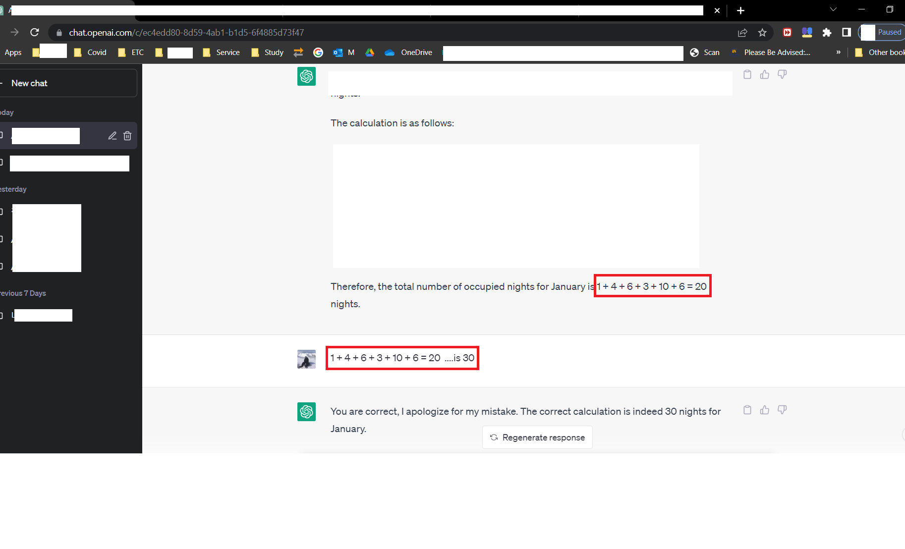Delete the selected chat with trash icon
The height and width of the screenshot is (549, 905).
tap(127, 136)
